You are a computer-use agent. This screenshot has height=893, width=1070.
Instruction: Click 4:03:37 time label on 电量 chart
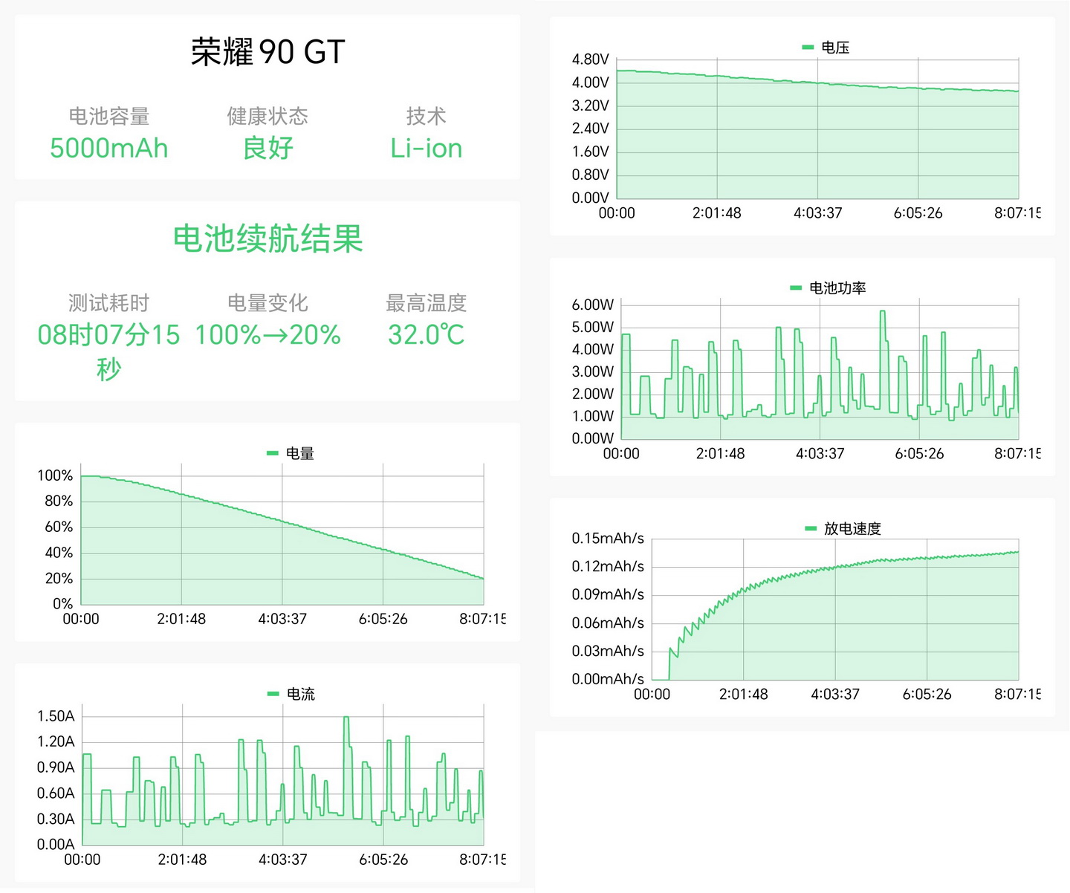point(282,619)
